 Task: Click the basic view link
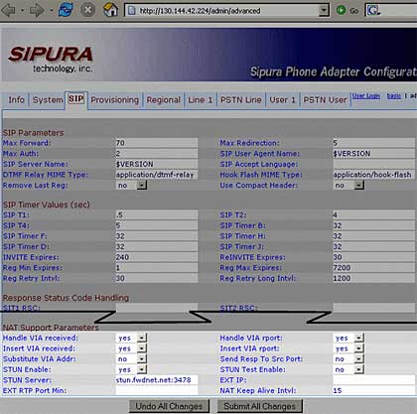(x=394, y=96)
